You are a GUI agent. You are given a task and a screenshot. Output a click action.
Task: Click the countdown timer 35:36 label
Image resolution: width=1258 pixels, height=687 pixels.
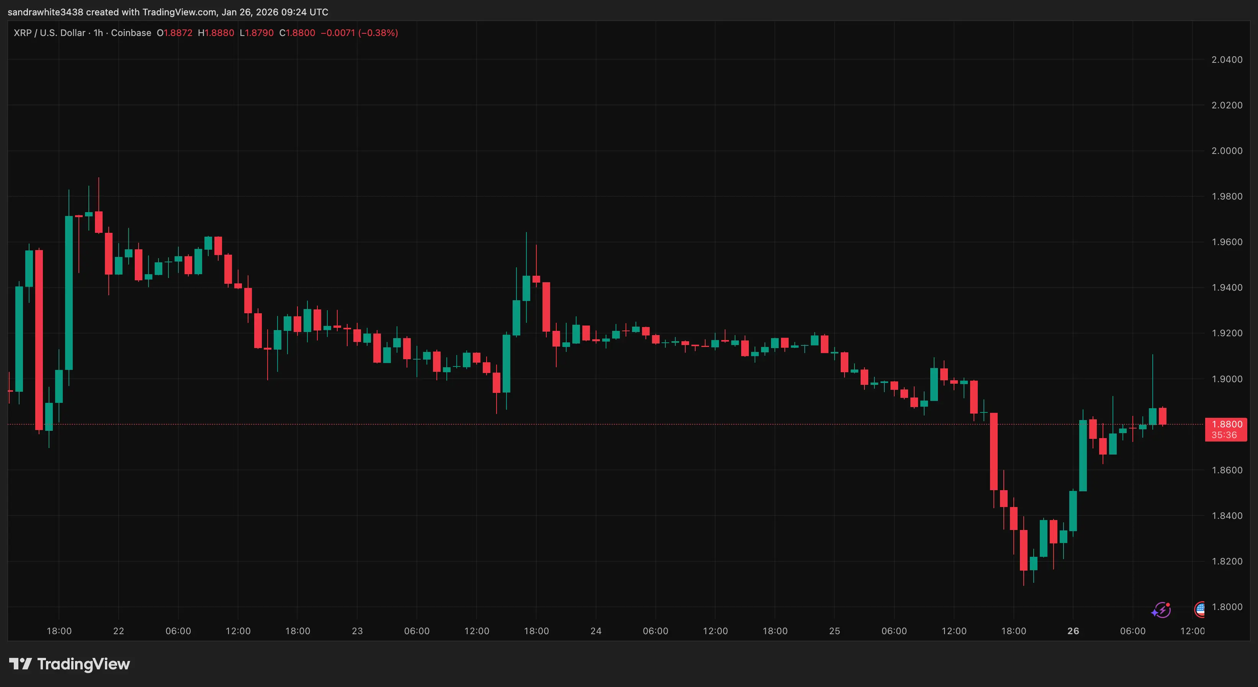tap(1224, 435)
